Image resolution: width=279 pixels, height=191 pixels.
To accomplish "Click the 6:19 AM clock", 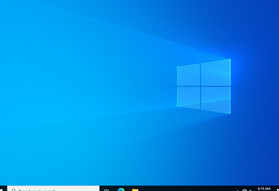I will 264,189.
